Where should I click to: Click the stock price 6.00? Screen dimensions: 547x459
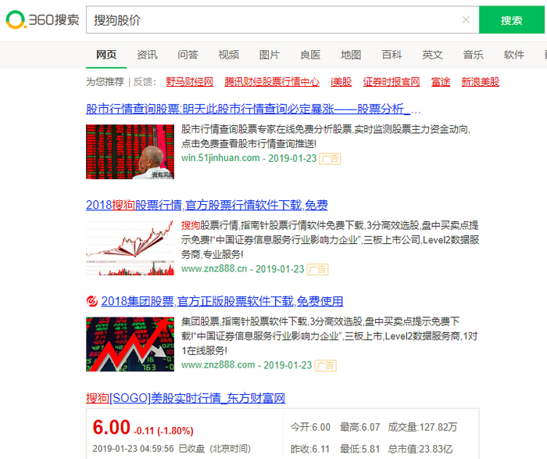pyautogui.click(x=111, y=427)
